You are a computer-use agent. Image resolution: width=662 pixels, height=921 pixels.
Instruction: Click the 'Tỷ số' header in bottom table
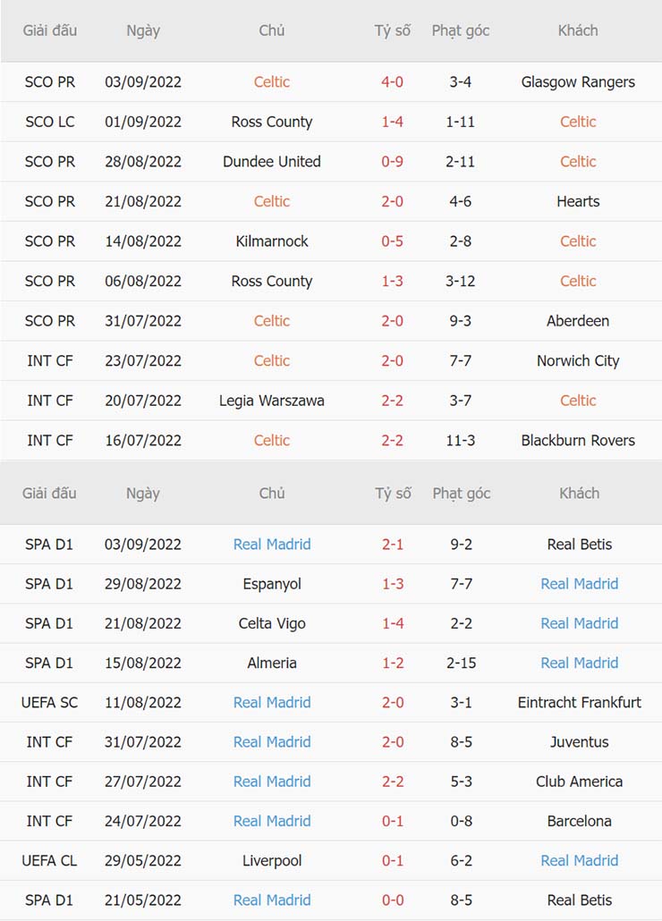click(x=392, y=494)
